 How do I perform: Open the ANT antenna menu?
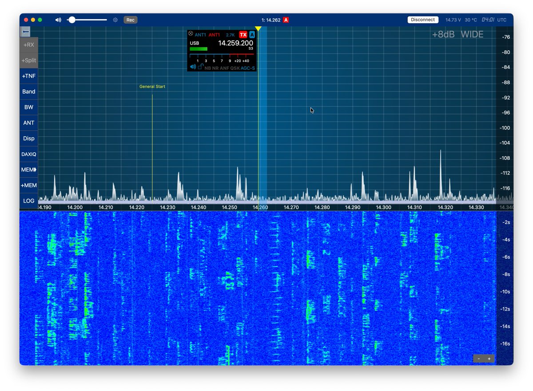coord(28,123)
